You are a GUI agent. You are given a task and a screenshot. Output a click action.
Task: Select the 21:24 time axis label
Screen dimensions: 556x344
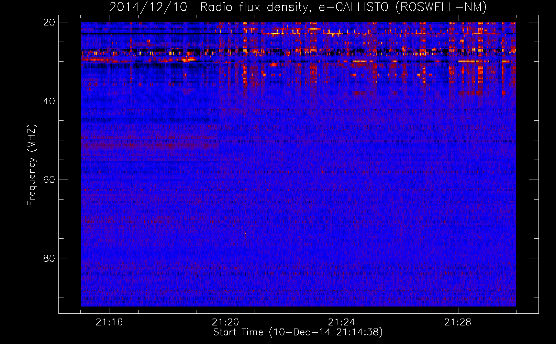click(x=342, y=322)
